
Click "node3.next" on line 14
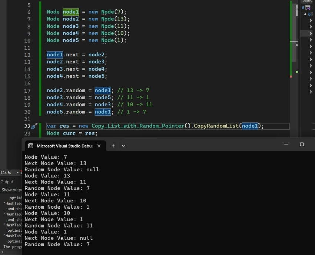pos(63,69)
